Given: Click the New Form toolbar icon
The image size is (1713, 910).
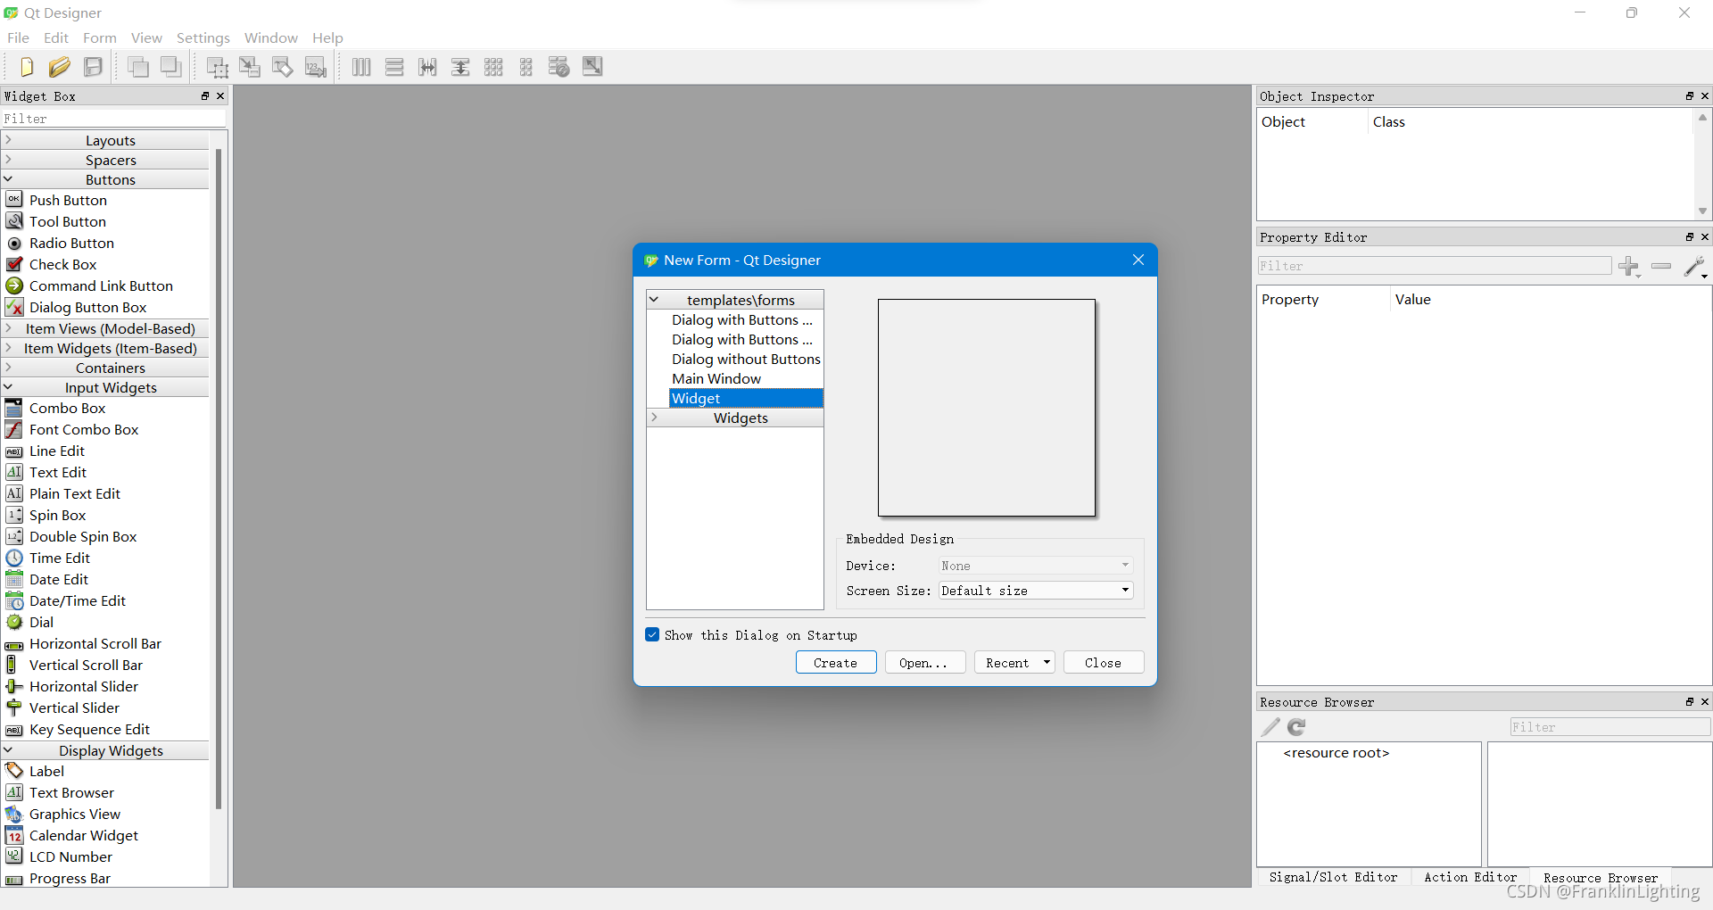Looking at the screenshot, I should [x=26, y=67].
